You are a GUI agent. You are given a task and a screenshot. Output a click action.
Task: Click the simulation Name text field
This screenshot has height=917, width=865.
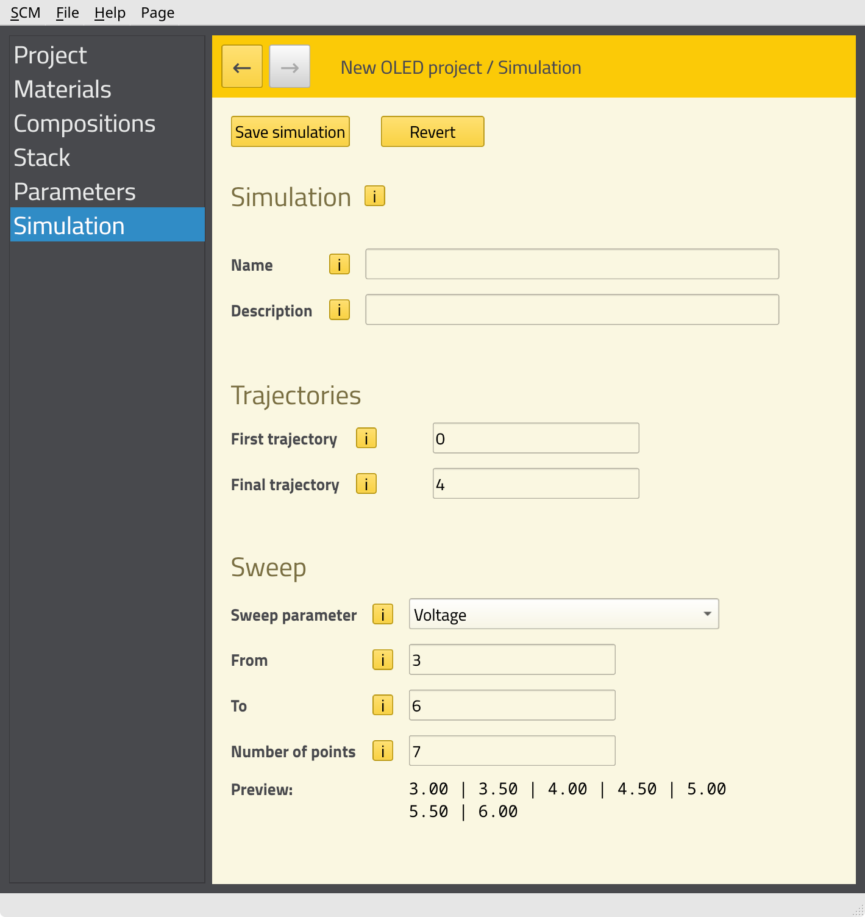click(572, 264)
